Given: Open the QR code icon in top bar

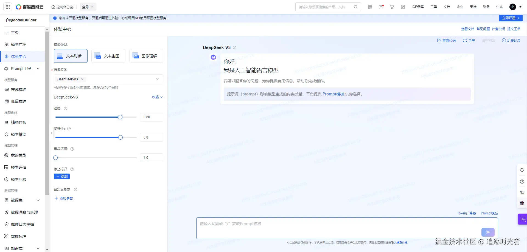Looking at the screenshot, I should pyautogui.click(x=370, y=7).
